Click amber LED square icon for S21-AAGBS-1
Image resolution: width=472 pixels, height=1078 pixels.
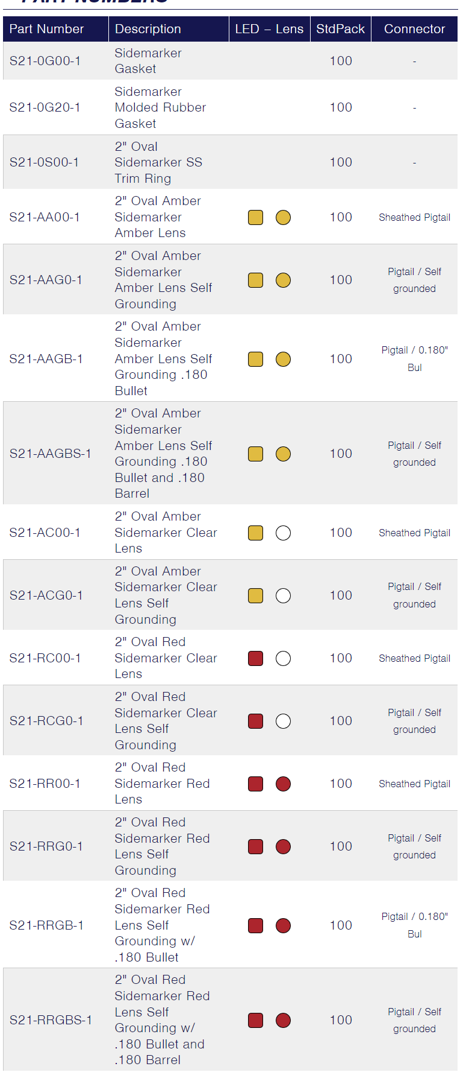[256, 454]
